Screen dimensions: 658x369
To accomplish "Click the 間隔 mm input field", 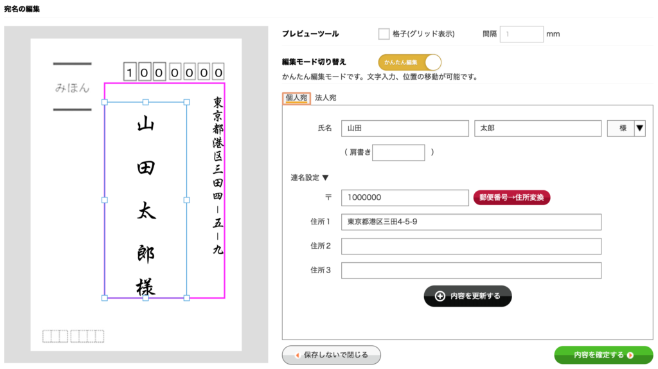I will pyautogui.click(x=521, y=34).
